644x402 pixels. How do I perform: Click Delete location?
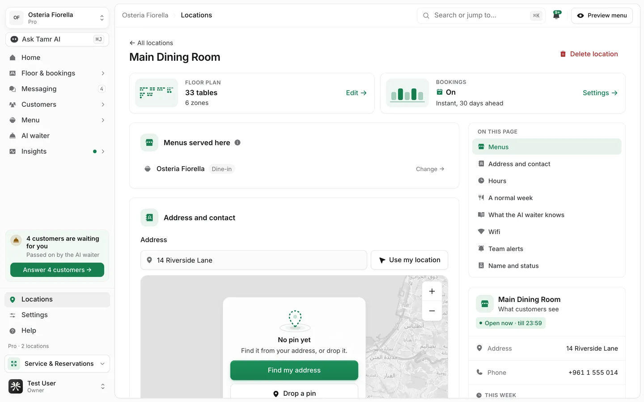[x=589, y=54]
